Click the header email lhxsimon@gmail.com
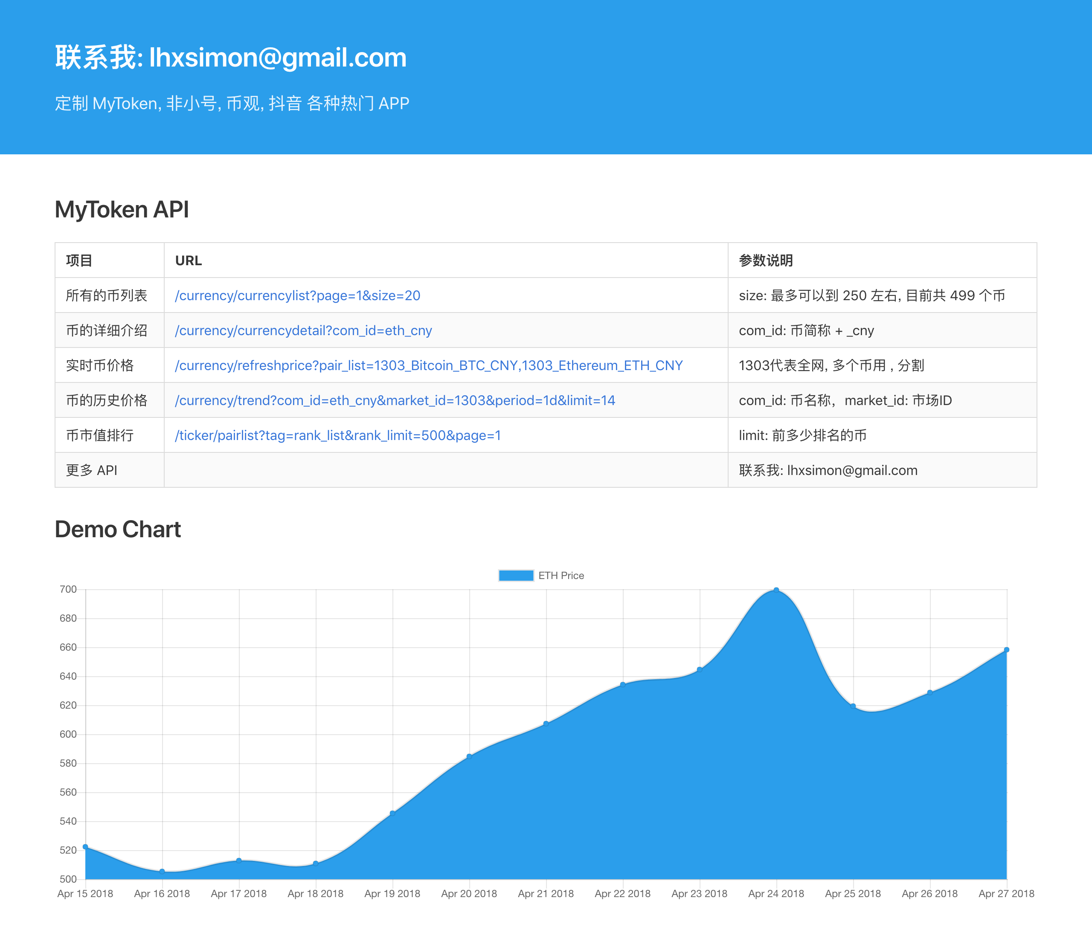Viewport: 1092px width, 944px height. (x=278, y=58)
